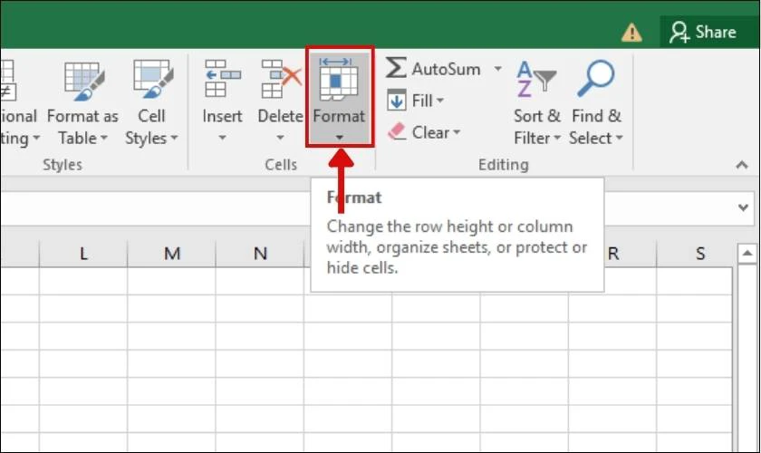Select column M header
This screenshot has height=453, width=761.
(172, 254)
